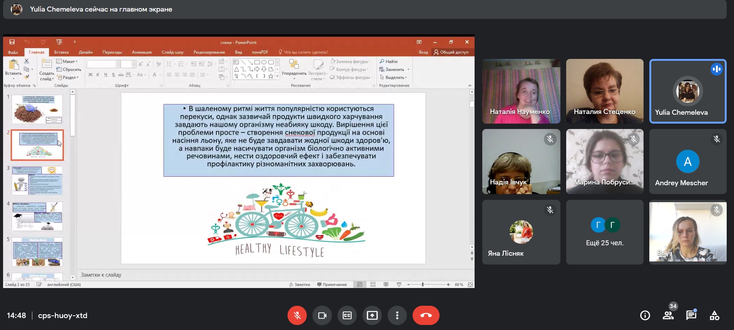Image resolution: width=734 pixels, height=330 pixels.
Task: Click the Сбросить button
Action: coord(69,70)
